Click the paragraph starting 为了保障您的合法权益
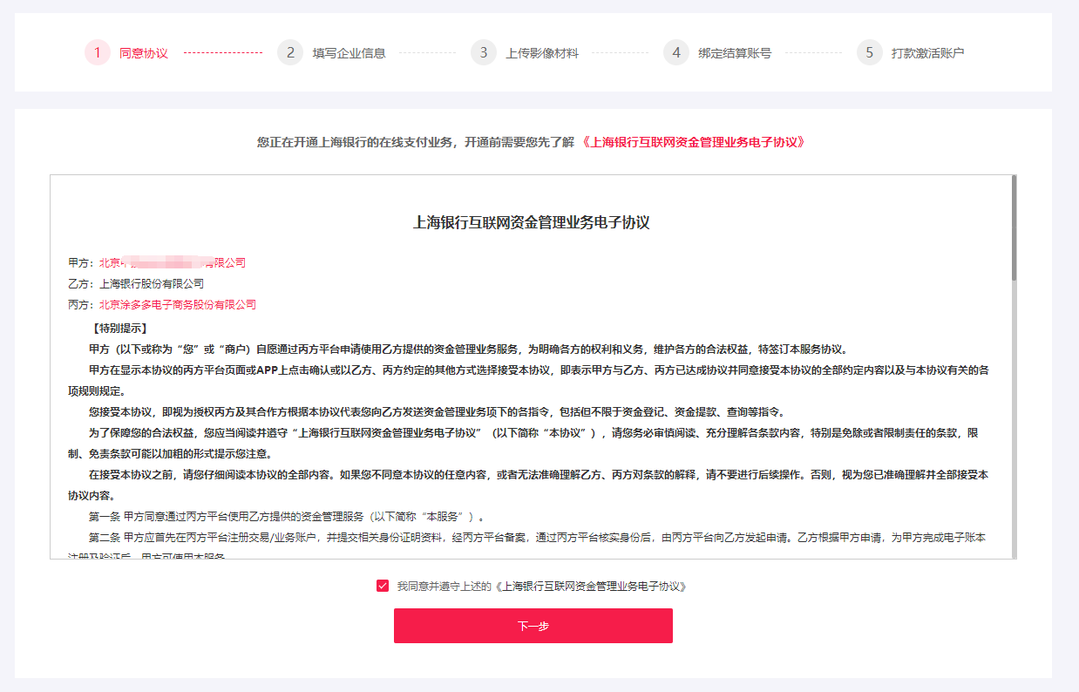 click(x=528, y=443)
